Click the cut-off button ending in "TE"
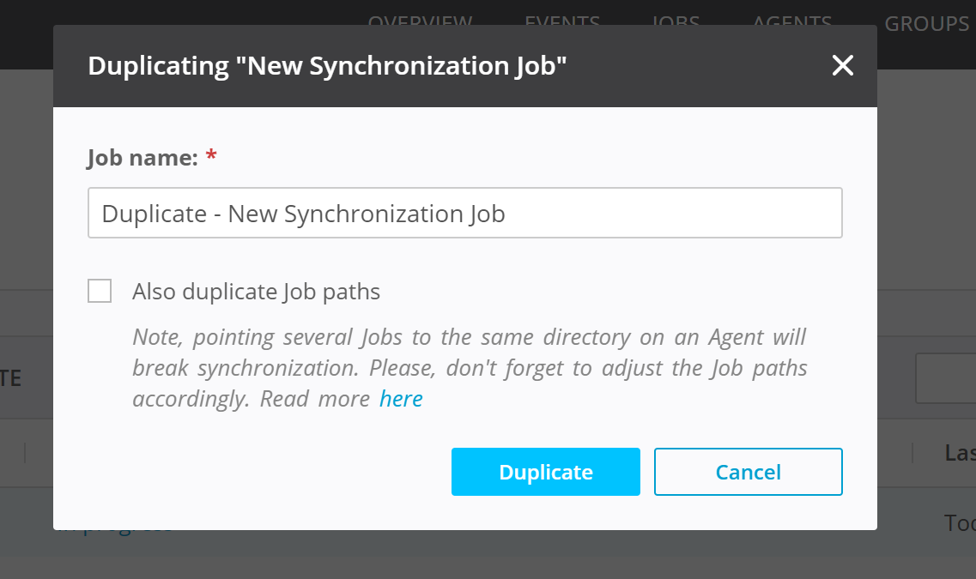Viewport: 976px width, 579px height. coord(11,377)
